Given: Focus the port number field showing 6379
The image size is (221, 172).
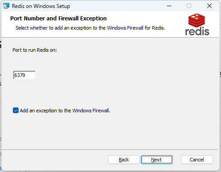Looking at the screenshot, I should click(24, 75).
